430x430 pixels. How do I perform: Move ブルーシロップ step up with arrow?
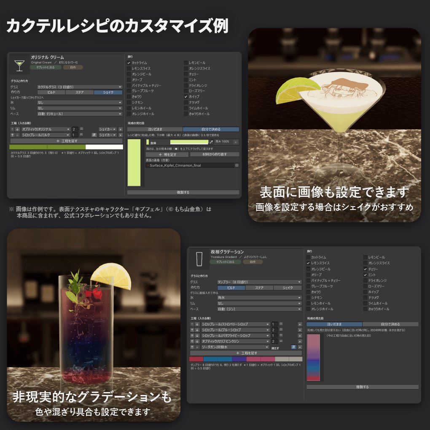(x=192, y=330)
